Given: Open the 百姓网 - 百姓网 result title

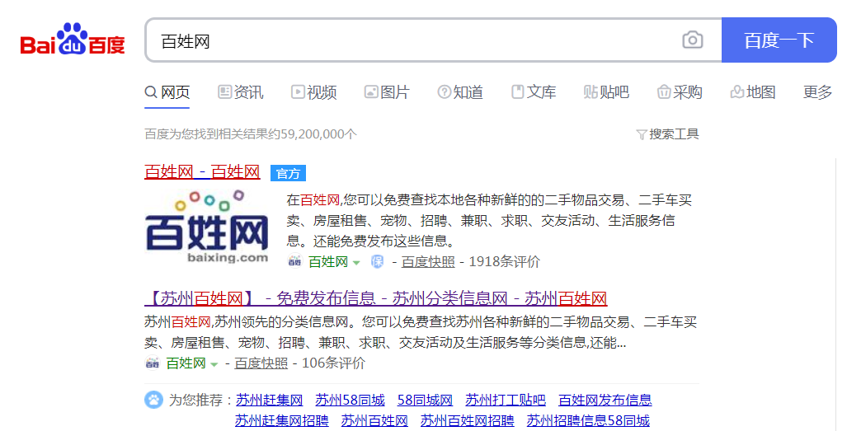Looking at the screenshot, I should click(203, 172).
